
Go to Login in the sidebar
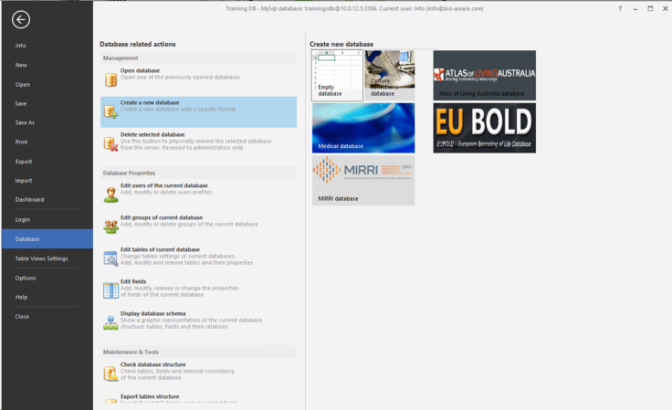pyautogui.click(x=23, y=219)
